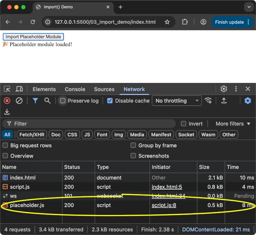
Task: Check the Big request rows option
Action: [x=5, y=145]
